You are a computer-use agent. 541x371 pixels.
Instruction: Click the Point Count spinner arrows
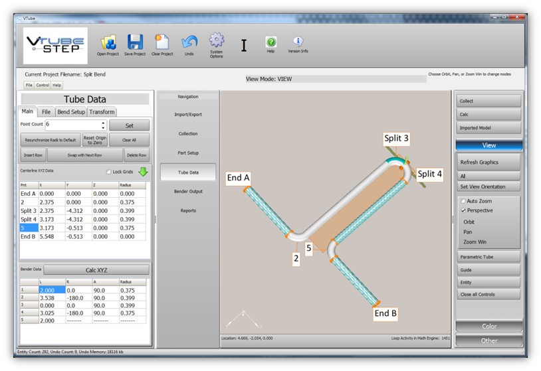(103, 125)
